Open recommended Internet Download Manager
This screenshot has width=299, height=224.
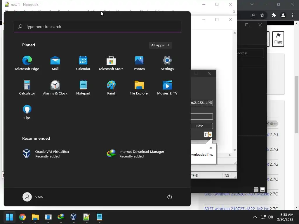point(135,154)
